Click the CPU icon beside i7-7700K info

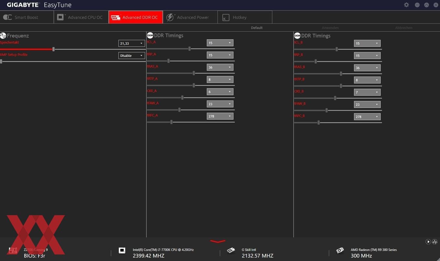[x=122, y=250]
